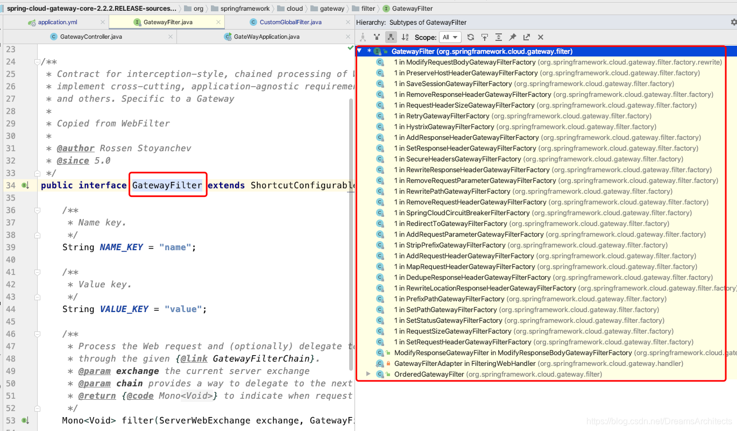Click the implementations gutter icon on line 34
737x431 pixels.
click(x=24, y=185)
